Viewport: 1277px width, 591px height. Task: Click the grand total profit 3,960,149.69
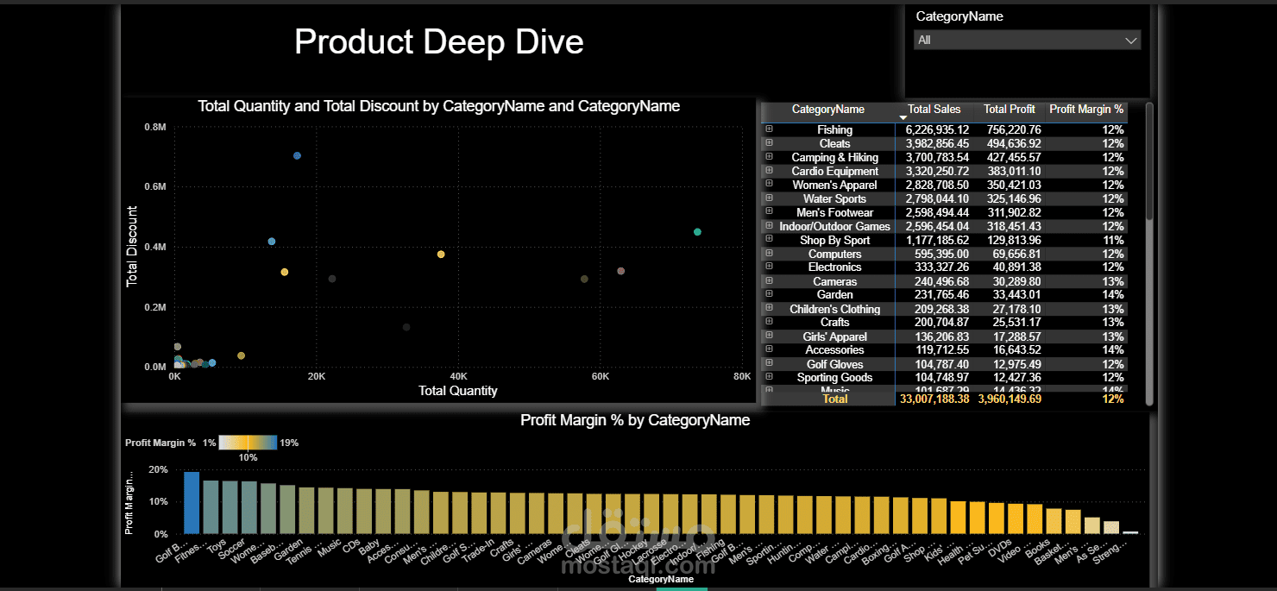tap(1010, 399)
